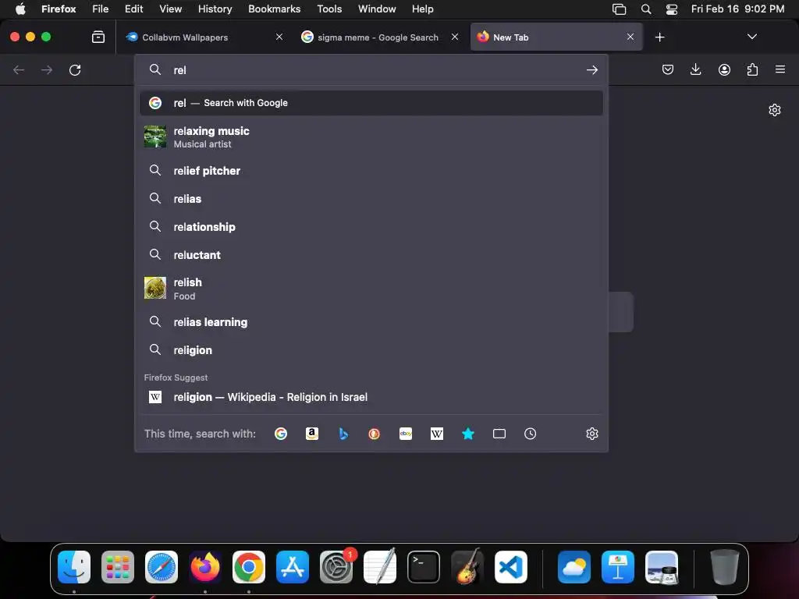Screen dimensions: 799x599
Task: Open the History menu
Action: click(215, 9)
